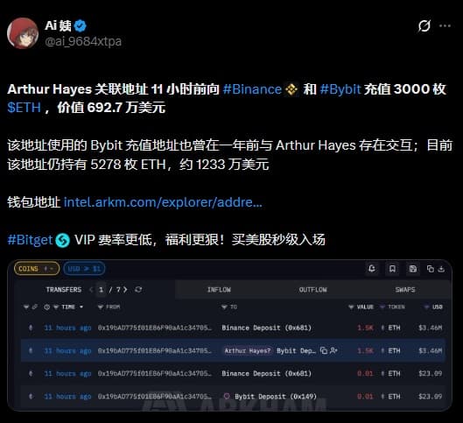Toggle the TIME column sort arrow
The width and height of the screenshot is (463, 423).
(81, 307)
